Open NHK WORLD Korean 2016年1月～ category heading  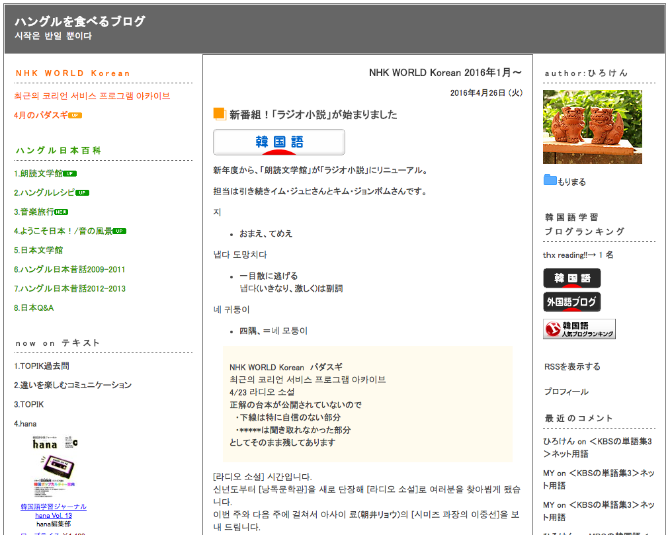[445, 73]
